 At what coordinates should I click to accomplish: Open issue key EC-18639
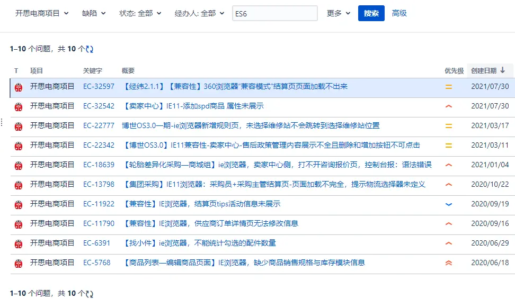[x=99, y=165]
